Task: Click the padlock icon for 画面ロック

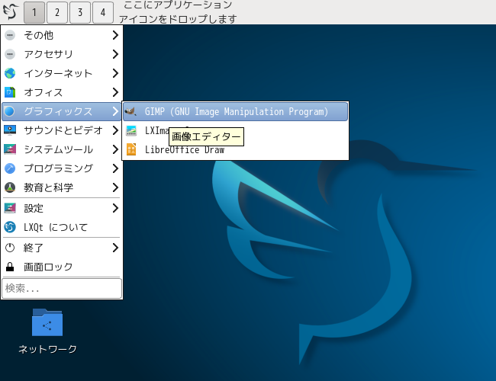Action: pos(10,267)
